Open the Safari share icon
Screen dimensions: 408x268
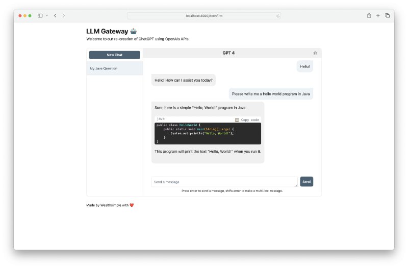[369, 16]
